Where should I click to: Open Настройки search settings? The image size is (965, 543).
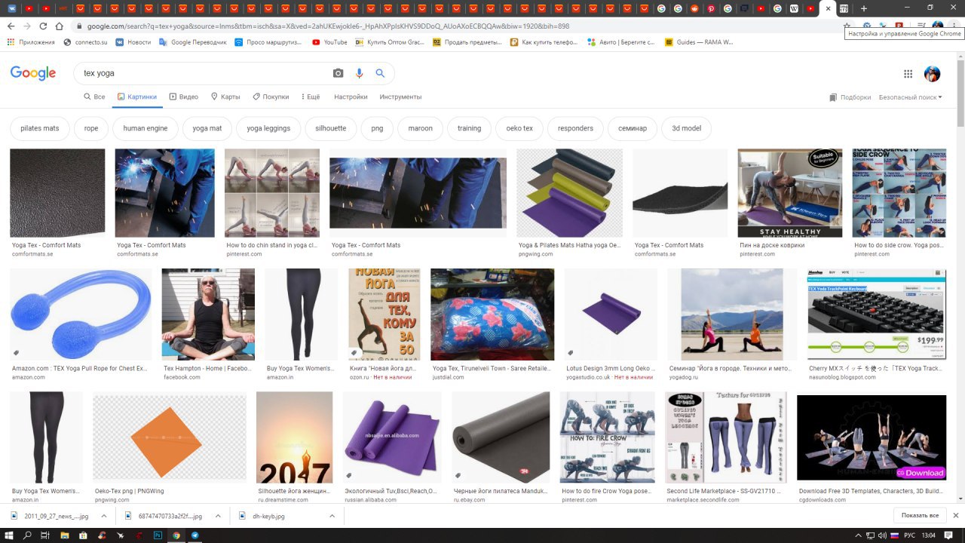(351, 97)
